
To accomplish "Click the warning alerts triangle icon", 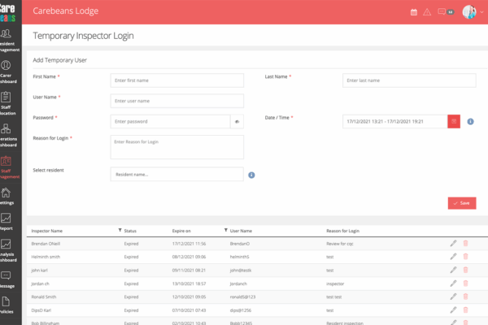I will (427, 12).
